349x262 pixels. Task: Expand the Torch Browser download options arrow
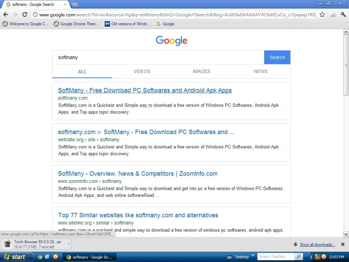click(69, 244)
